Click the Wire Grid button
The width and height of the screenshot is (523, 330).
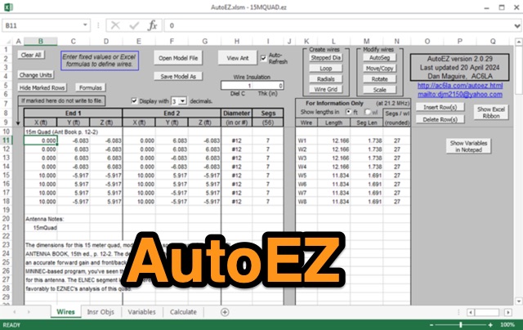coord(325,89)
